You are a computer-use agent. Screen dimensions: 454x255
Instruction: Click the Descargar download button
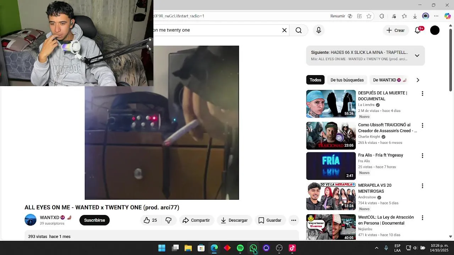234,220
